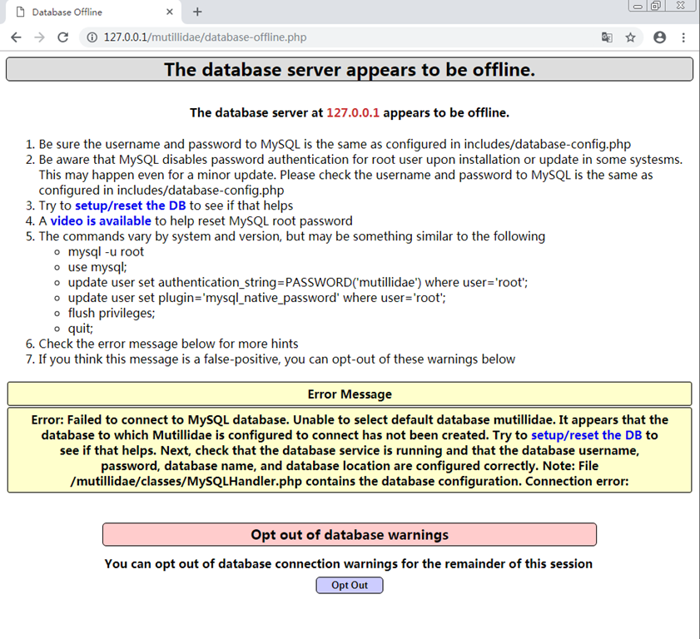
Task: Click the 'use mysql;' command text
Action: coord(97,267)
